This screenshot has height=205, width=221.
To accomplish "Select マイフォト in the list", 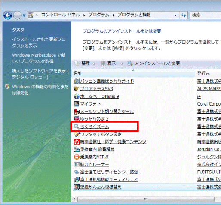I will 90,104.
